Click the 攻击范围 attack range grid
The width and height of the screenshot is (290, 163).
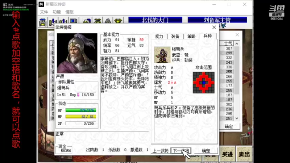[204, 83]
